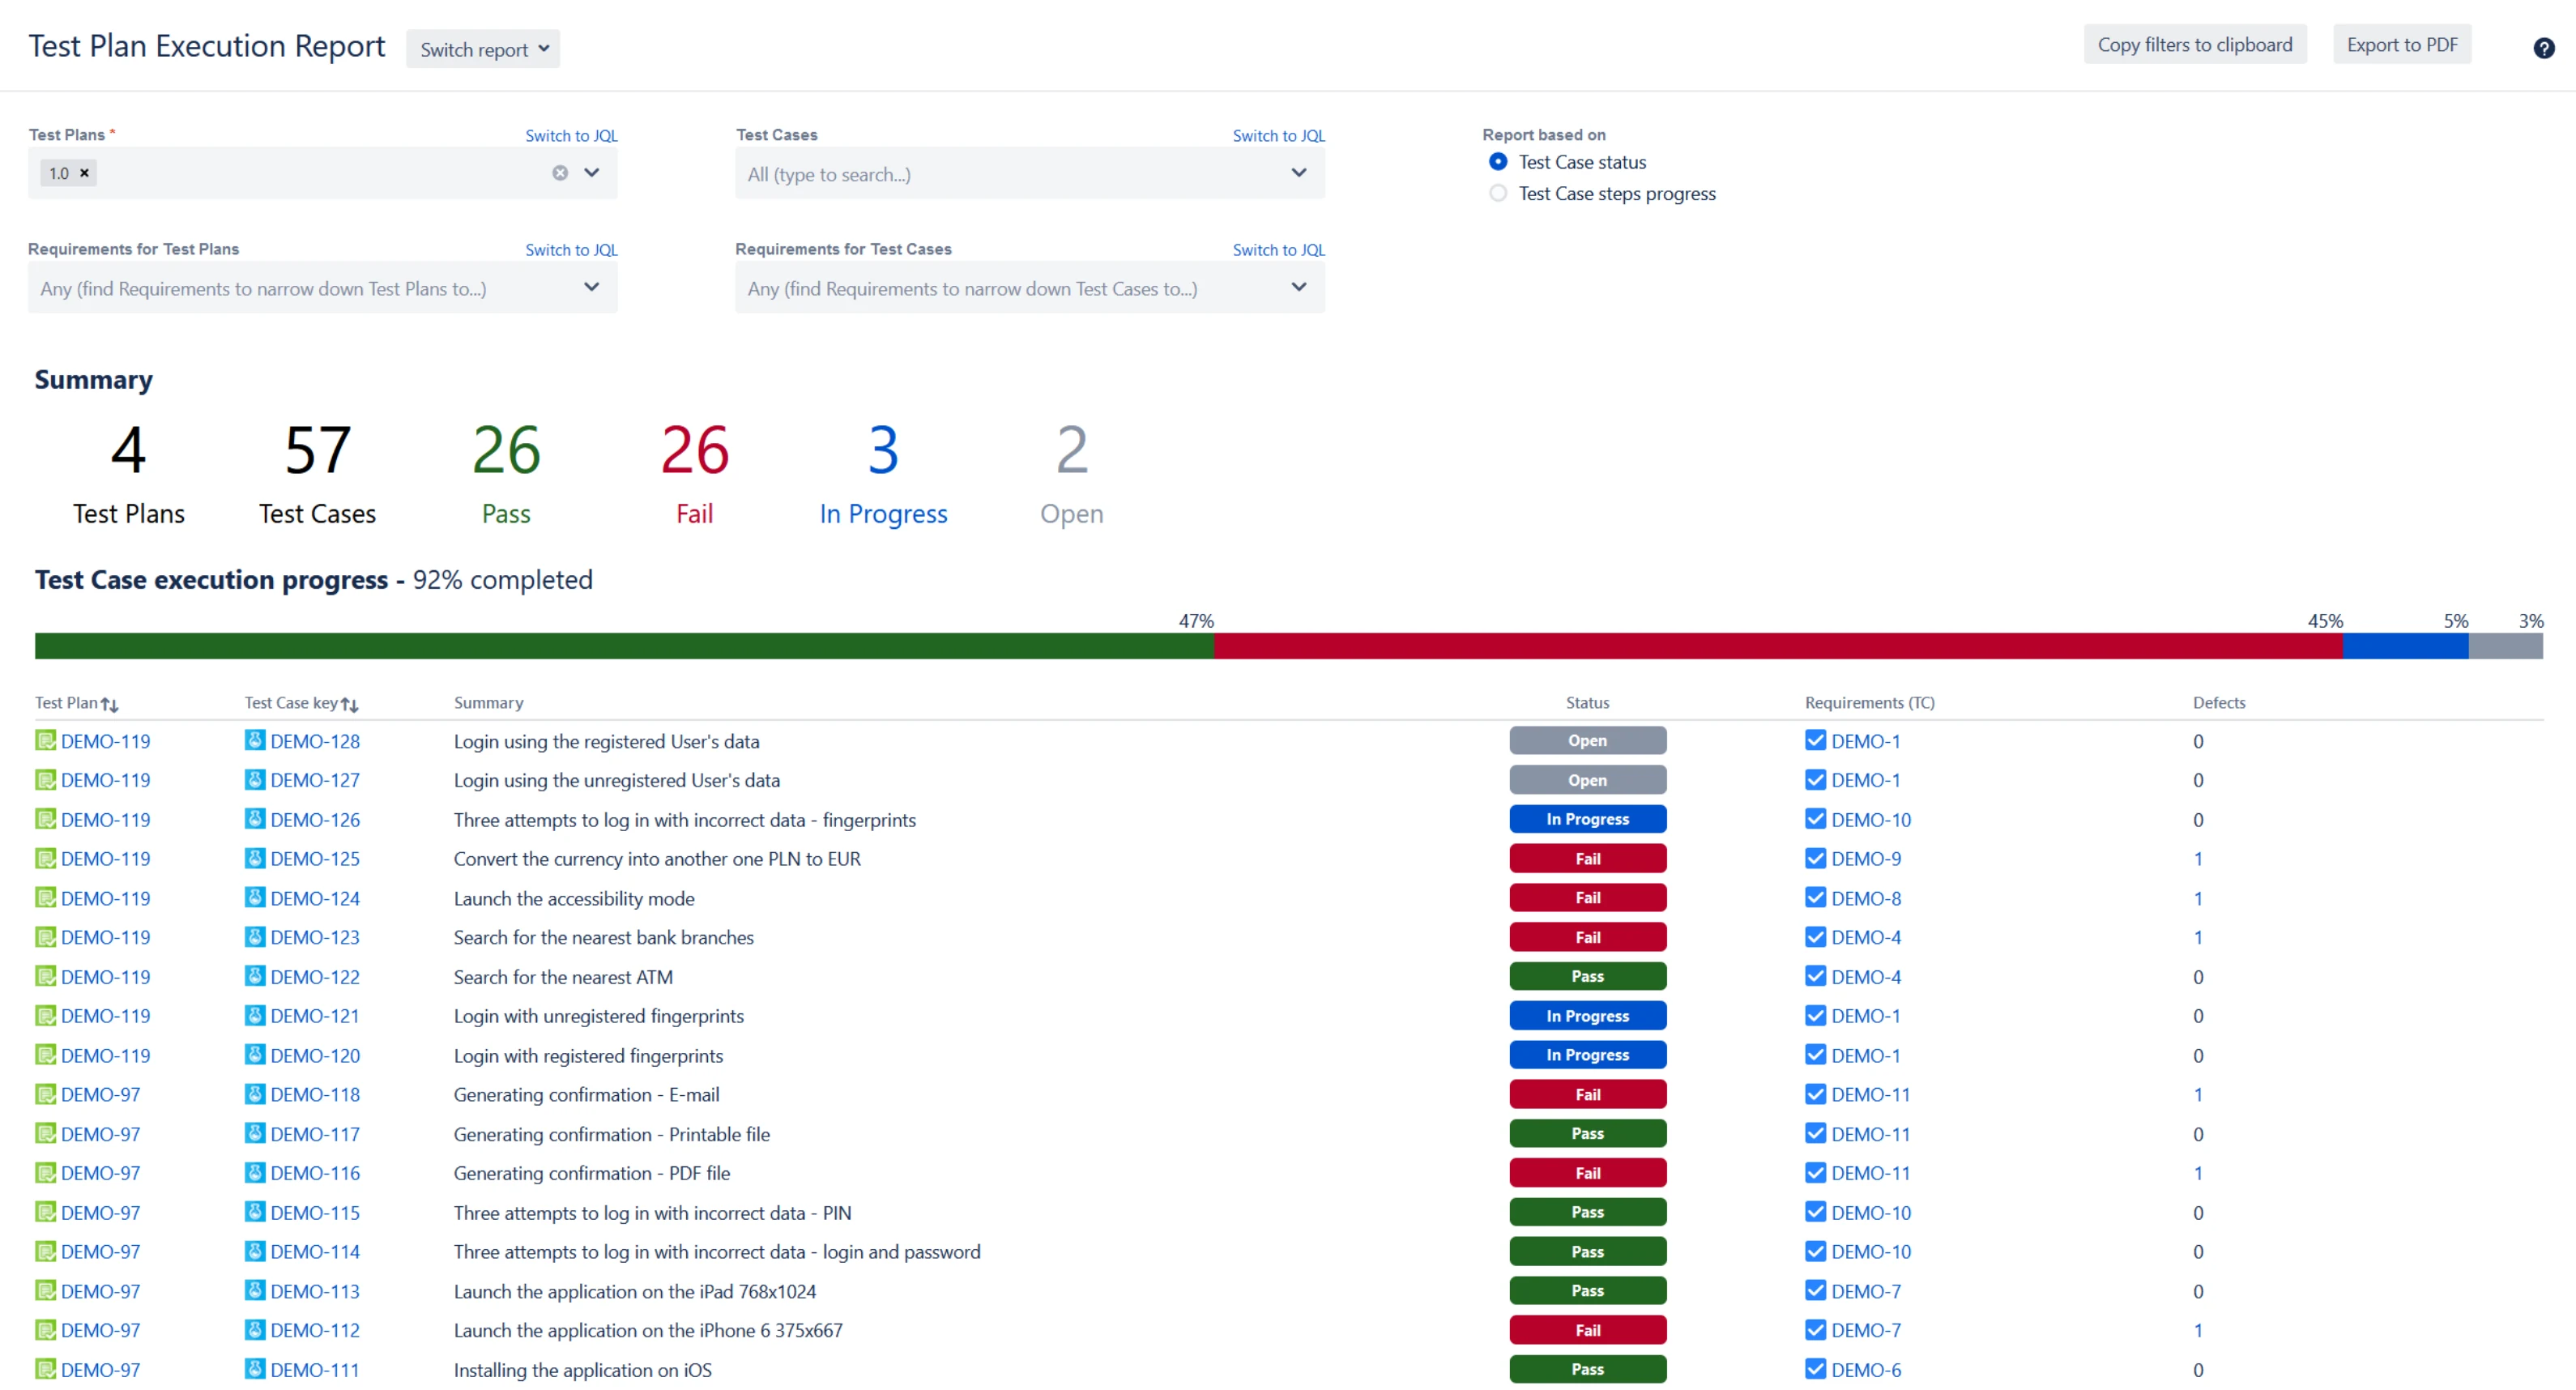The image size is (2576, 1390).
Task: Click test case icon beside DEMO-115
Action: coord(255,1212)
